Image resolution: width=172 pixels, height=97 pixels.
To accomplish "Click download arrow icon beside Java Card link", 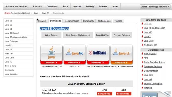I will click(x=142, y=41).
